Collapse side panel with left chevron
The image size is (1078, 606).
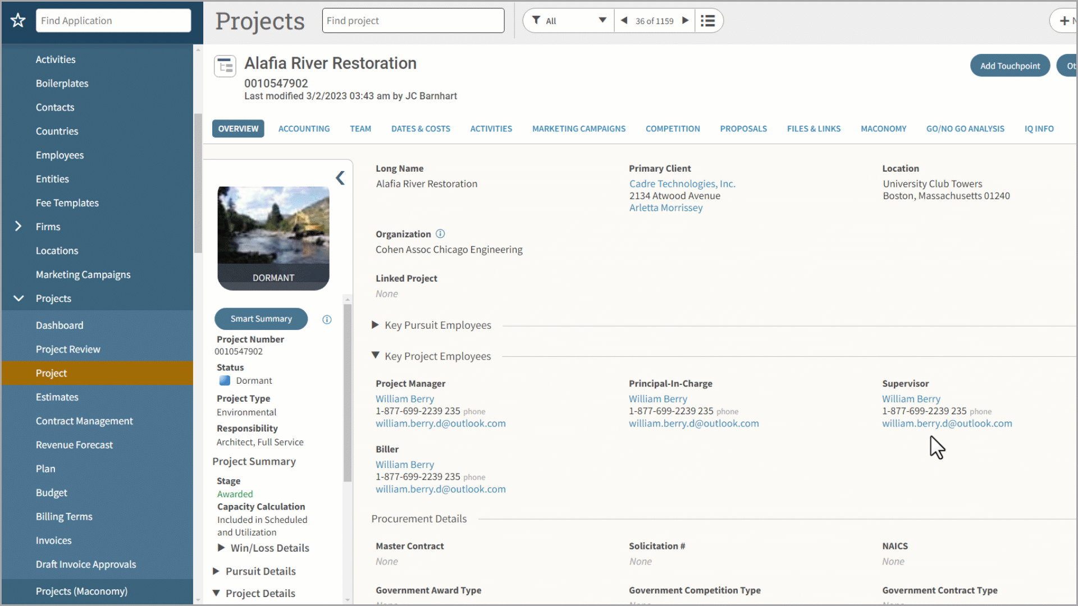(x=340, y=178)
